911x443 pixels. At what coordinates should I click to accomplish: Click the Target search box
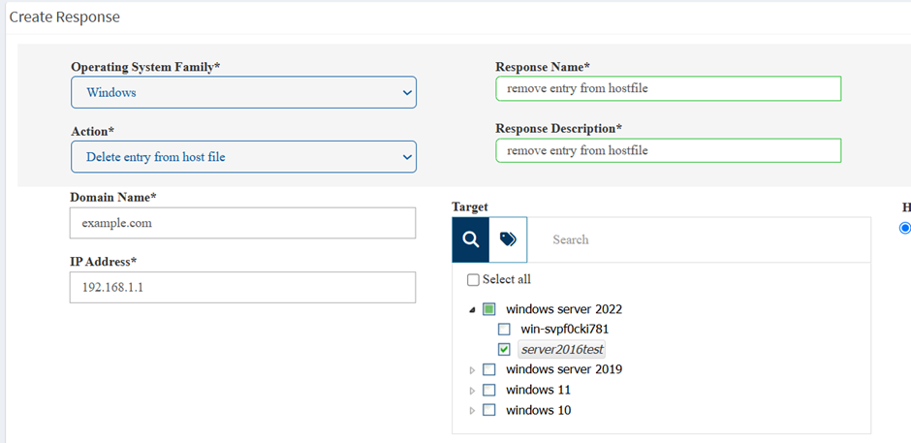click(x=698, y=239)
